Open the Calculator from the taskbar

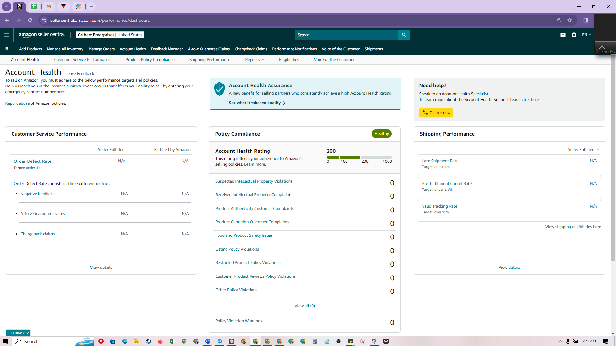(315, 341)
